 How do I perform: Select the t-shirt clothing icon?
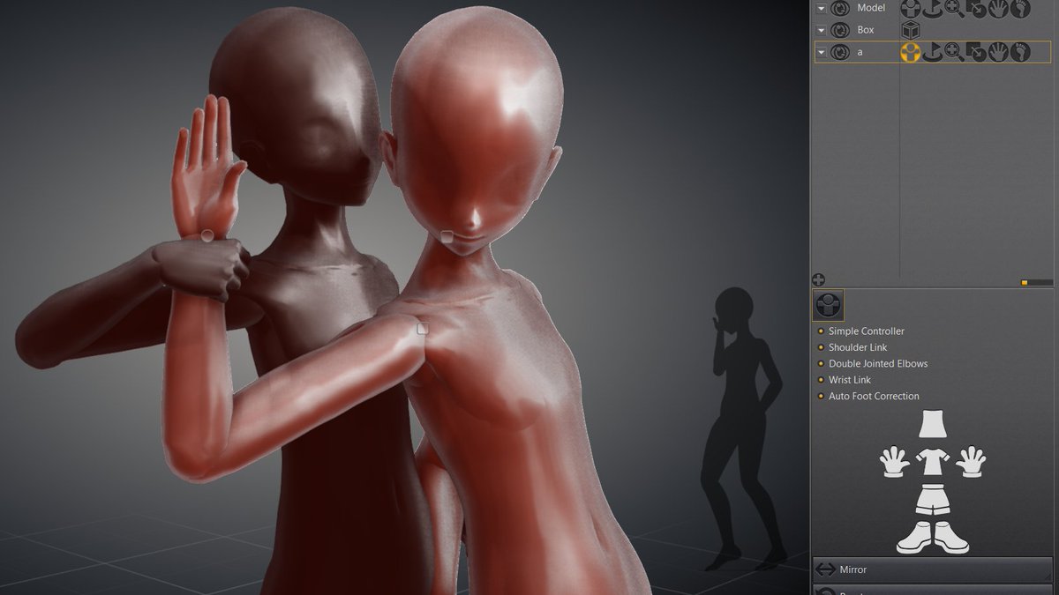[933, 461]
